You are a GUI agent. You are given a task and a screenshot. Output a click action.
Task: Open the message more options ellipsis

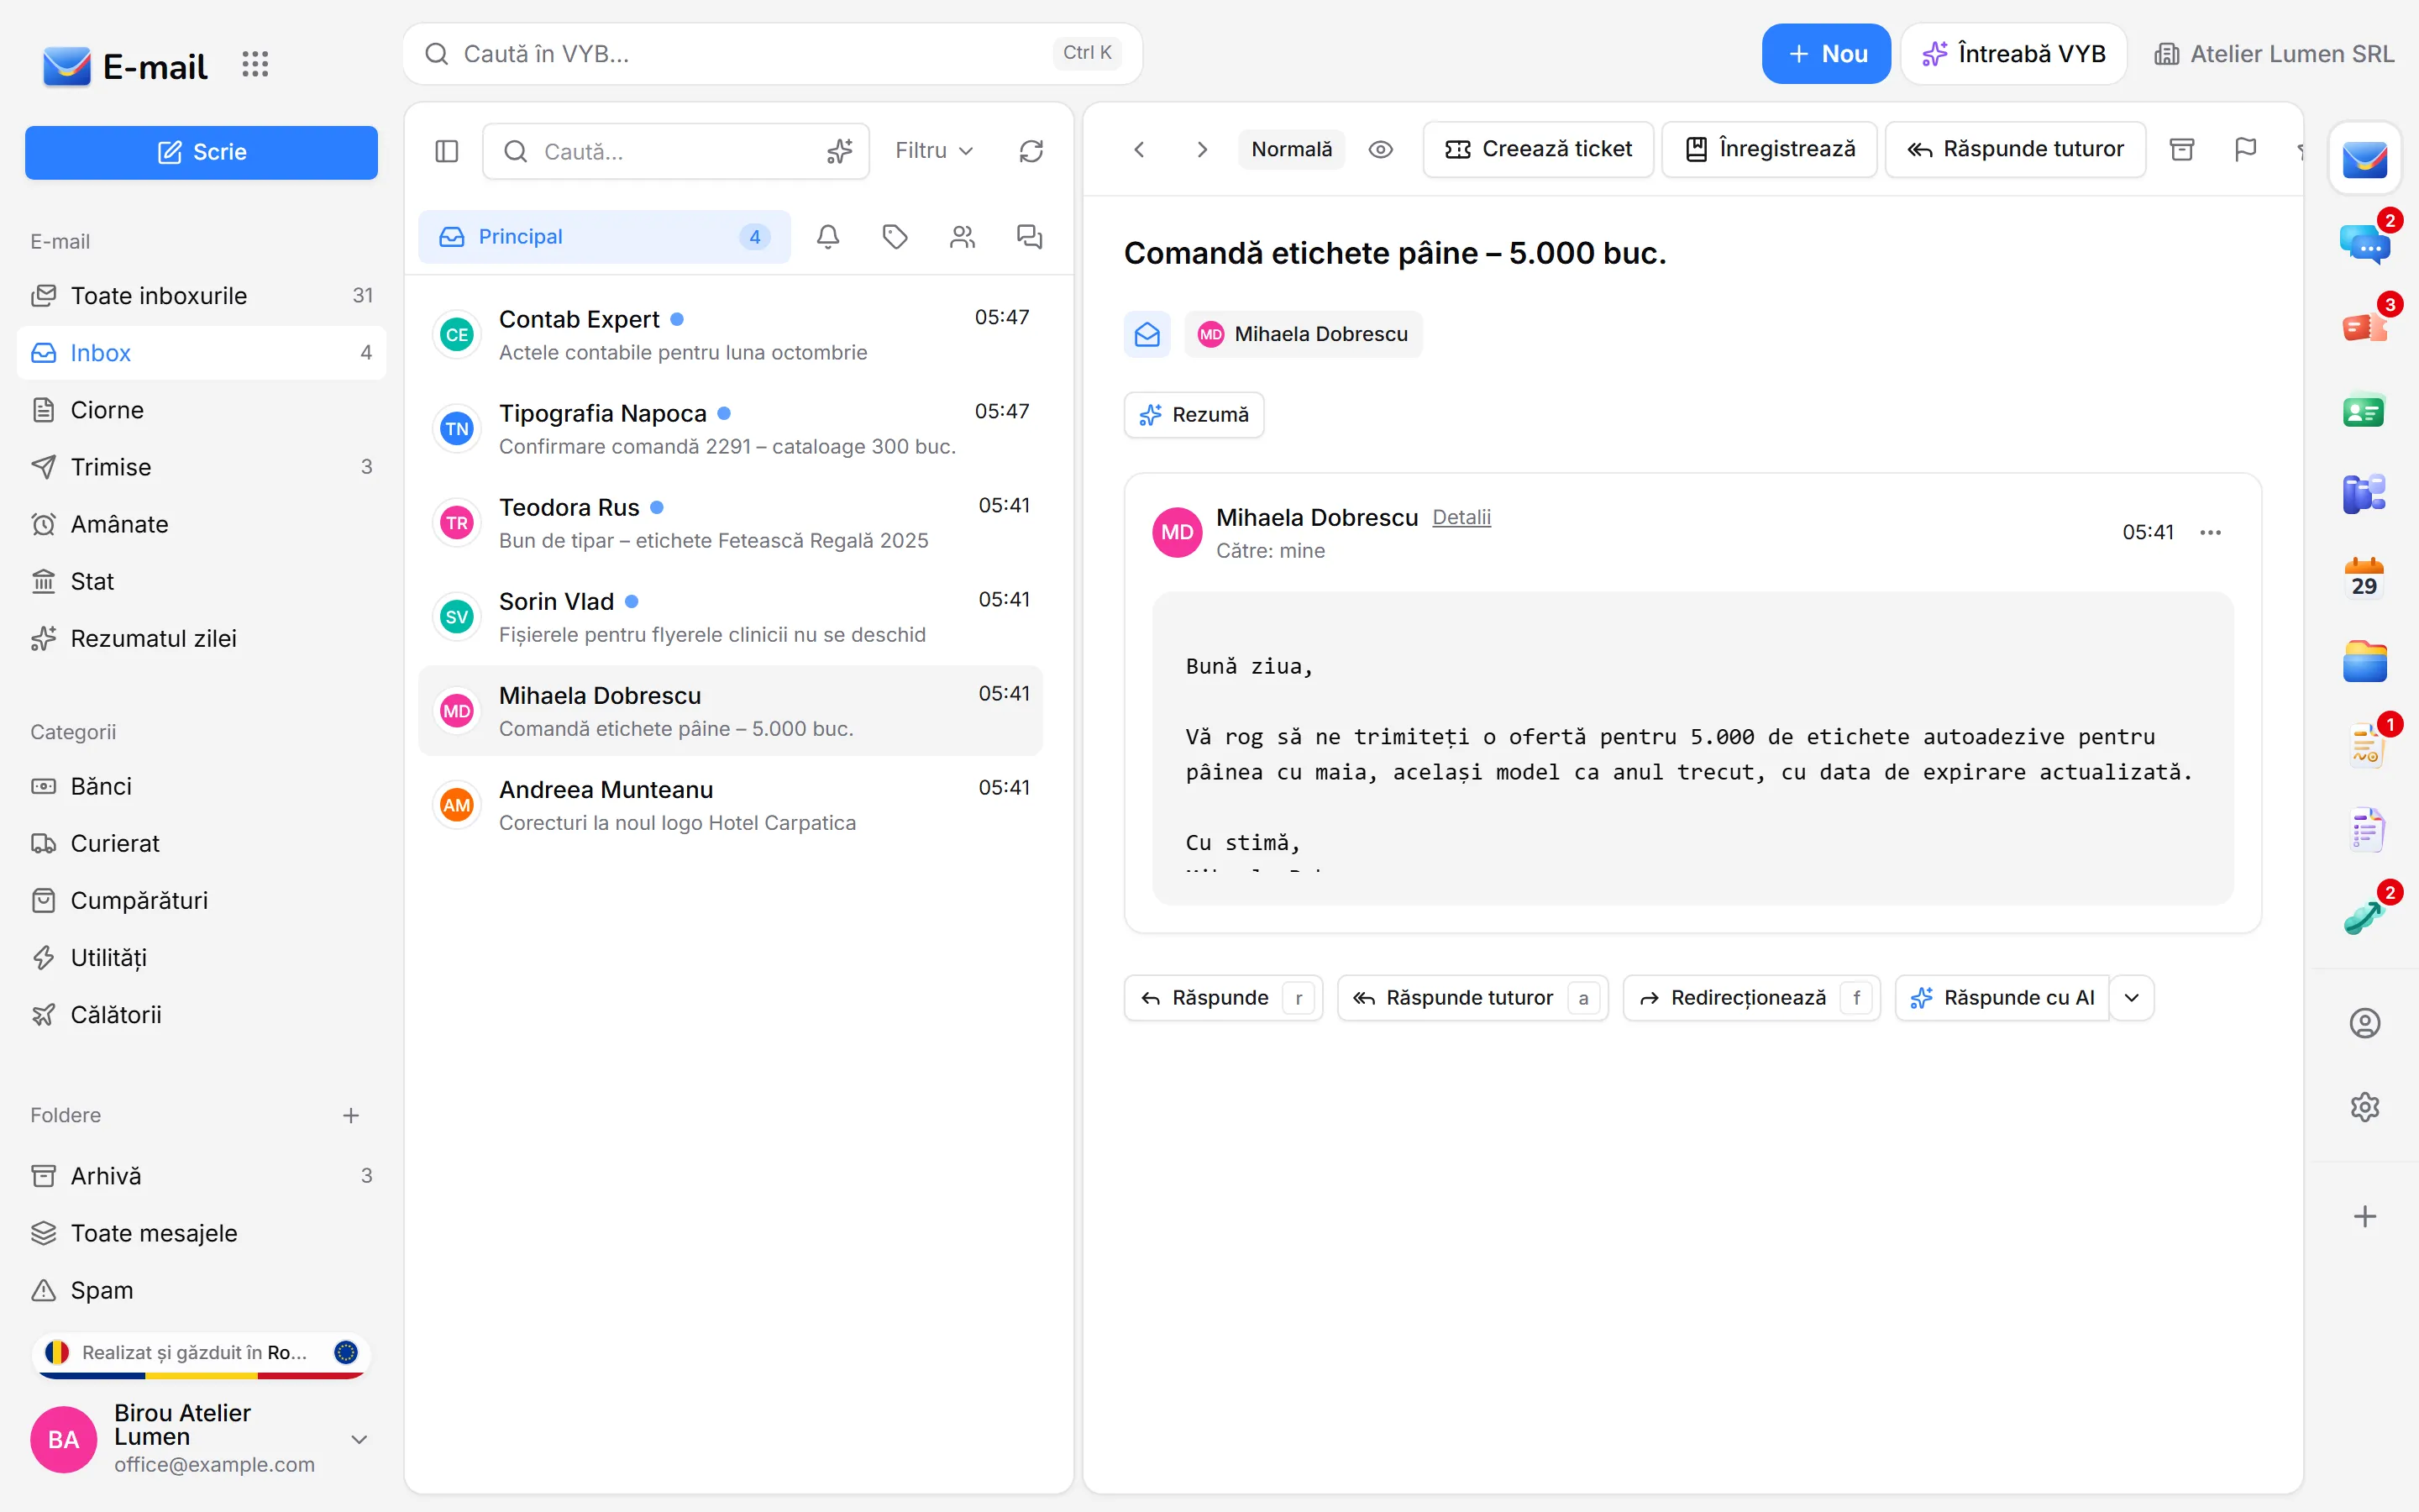[2210, 532]
